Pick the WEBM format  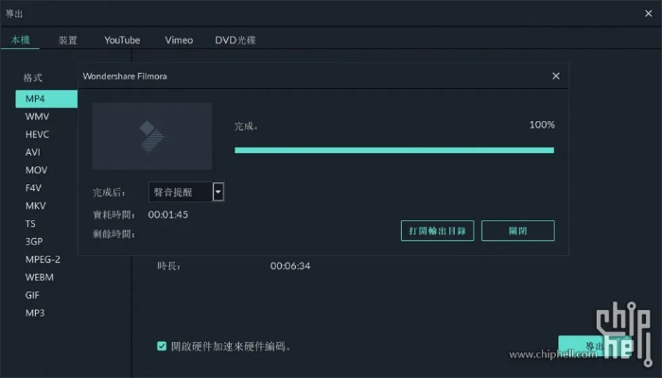click(x=40, y=277)
